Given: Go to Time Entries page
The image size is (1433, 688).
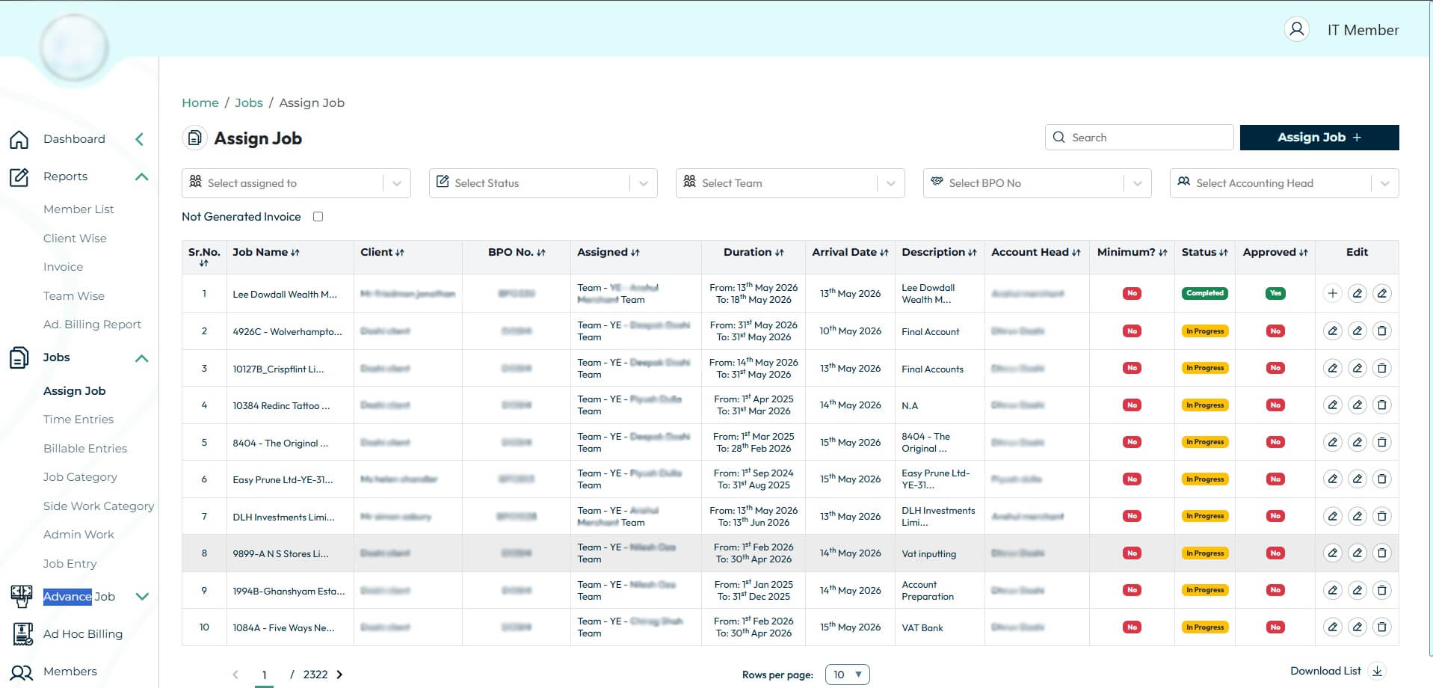Looking at the screenshot, I should tap(78, 420).
